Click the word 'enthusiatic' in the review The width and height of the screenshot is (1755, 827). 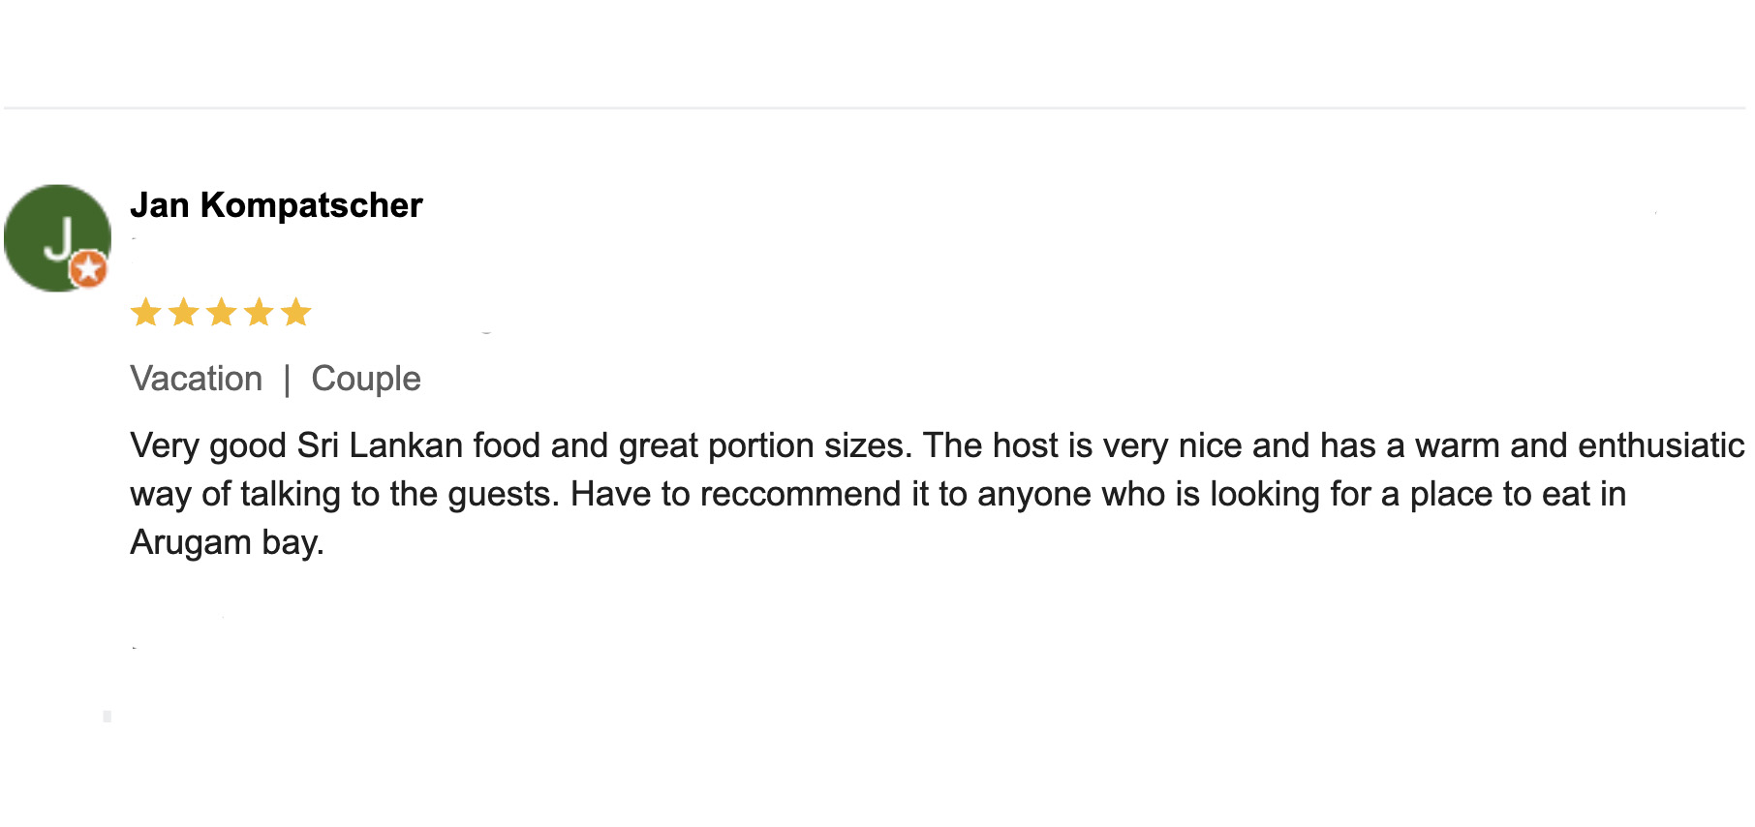coord(1661,445)
